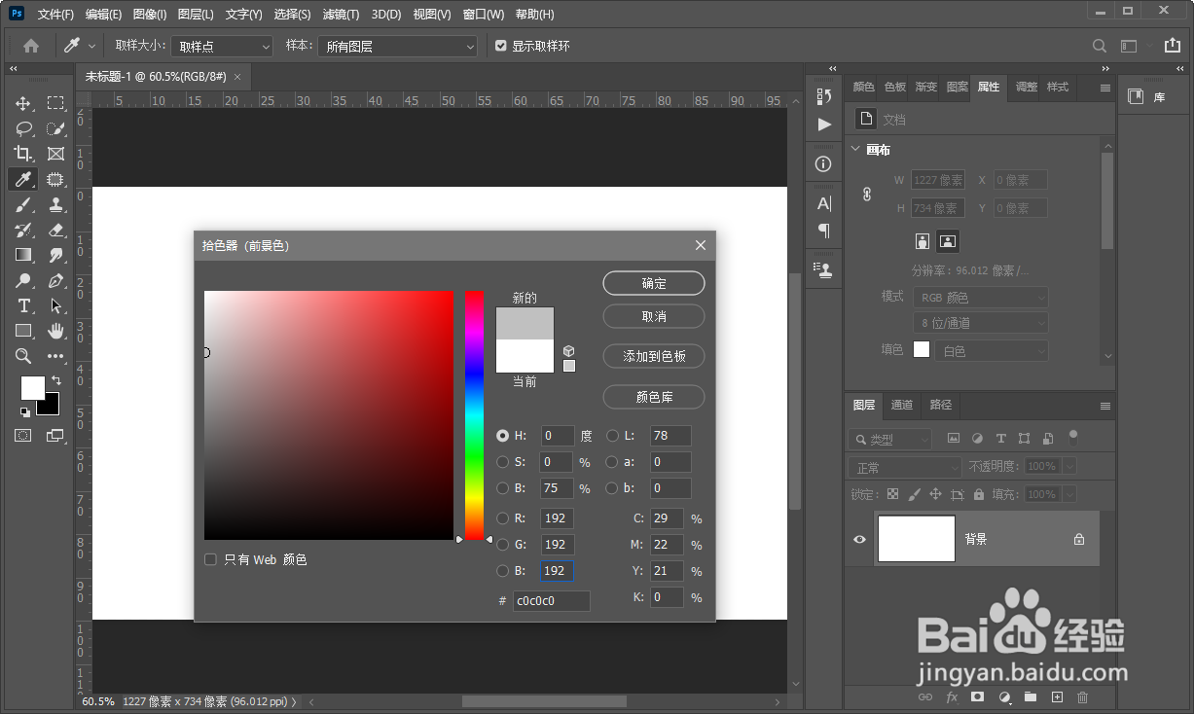Select the Eraser tool
Screen dimensions: 1194x714
point(55,230)
